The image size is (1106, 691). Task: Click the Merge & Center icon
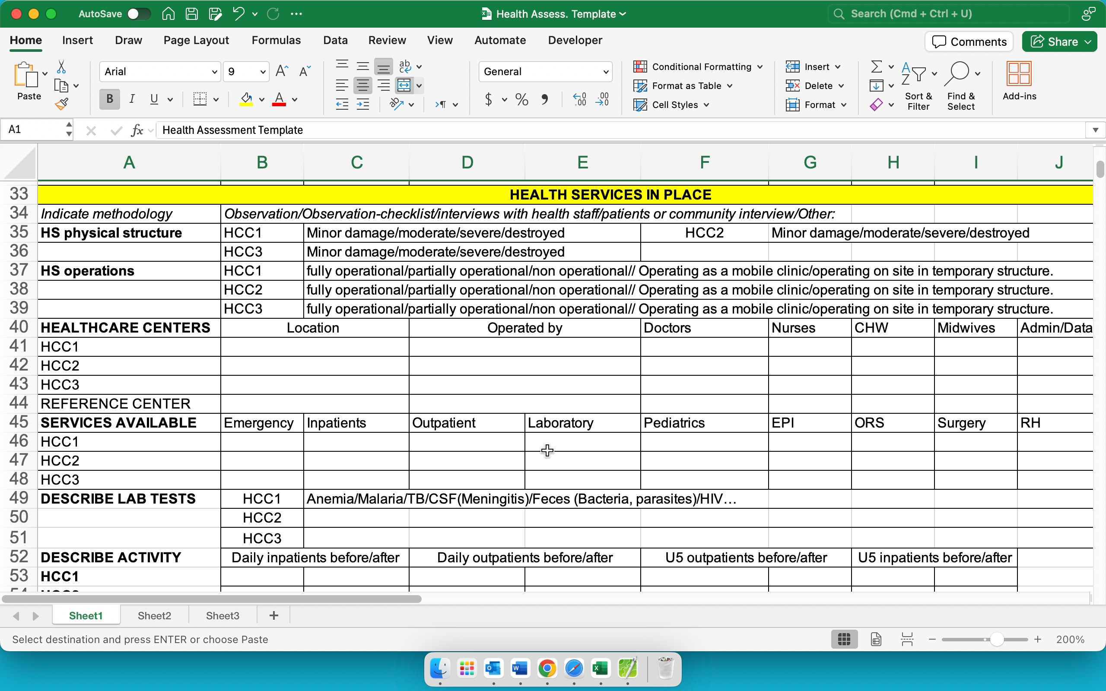coord(404,86)
